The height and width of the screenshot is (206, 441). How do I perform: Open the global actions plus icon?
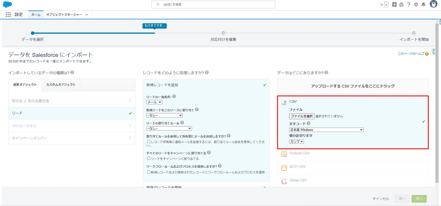click(x=394, y=4)
